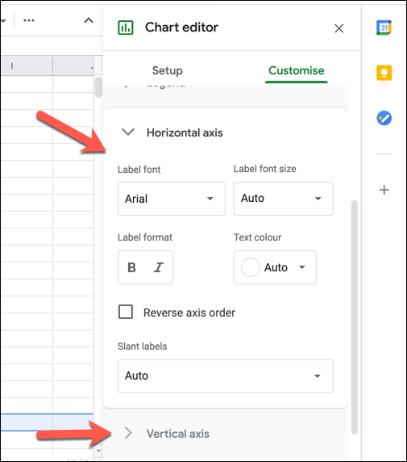This screenshot has height=462, width=407.
Task: Open Google Keep lightbulb icon
Action: (384, 73)
